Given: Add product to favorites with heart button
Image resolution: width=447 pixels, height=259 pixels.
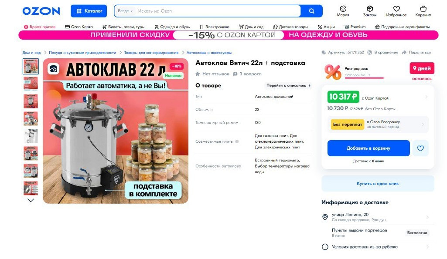Looking at the screenshot, I should (420, 148).
